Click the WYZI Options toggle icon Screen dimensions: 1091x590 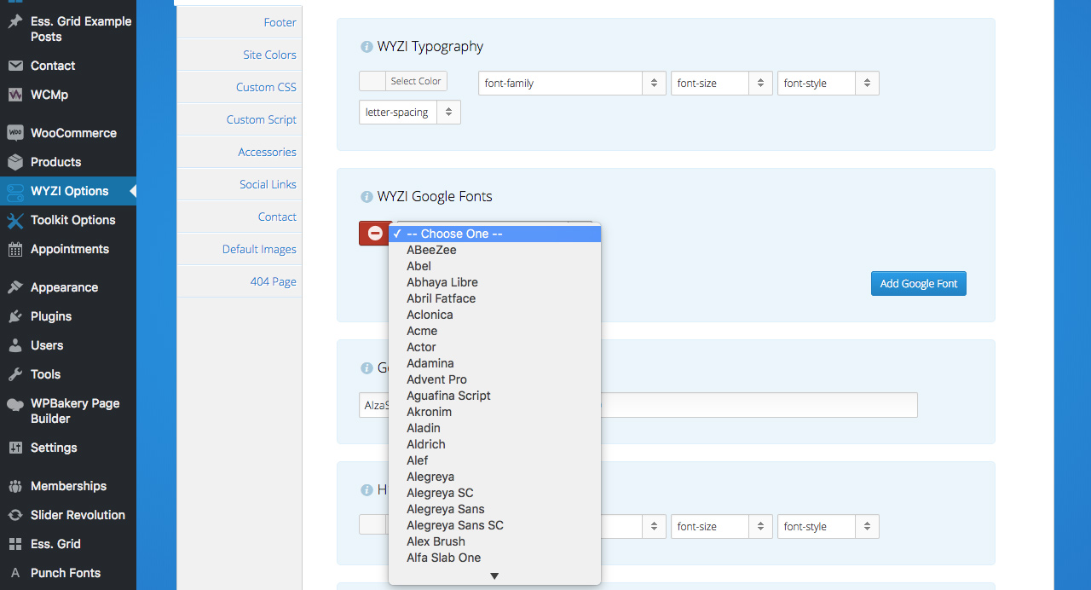click(15, 191)
